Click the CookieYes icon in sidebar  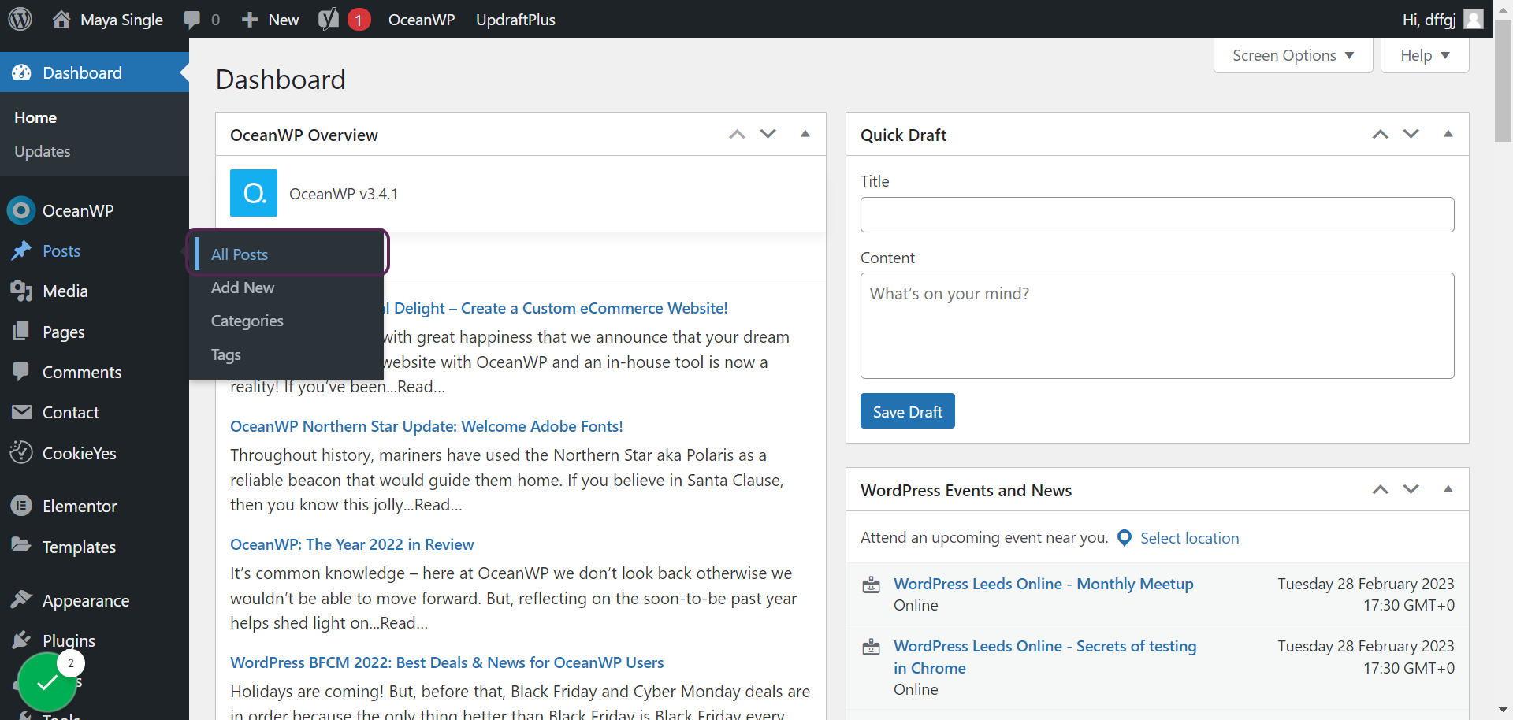point(21,453)
